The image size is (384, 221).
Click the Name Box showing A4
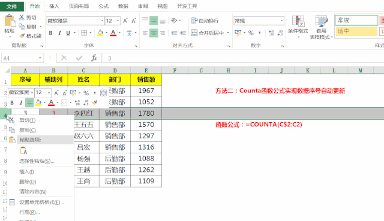tap(23, 58)
